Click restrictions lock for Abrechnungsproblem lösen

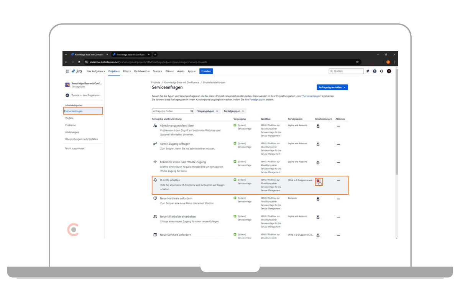coord(318,126)
